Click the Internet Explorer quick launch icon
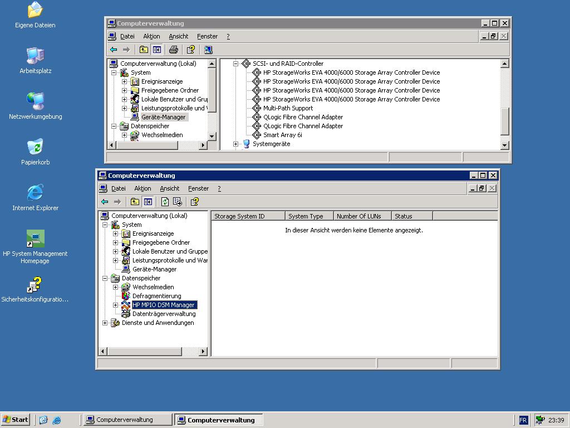The width and height of the screenshot is (570, 428). click(x=57, y=420)
